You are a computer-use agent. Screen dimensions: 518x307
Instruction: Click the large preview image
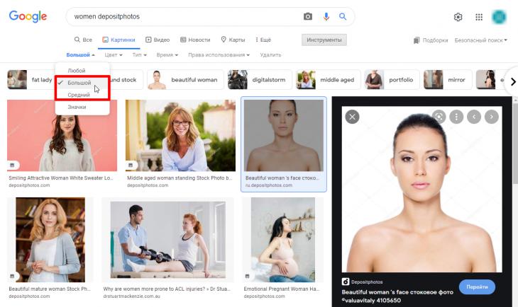(x=422, y=189)
